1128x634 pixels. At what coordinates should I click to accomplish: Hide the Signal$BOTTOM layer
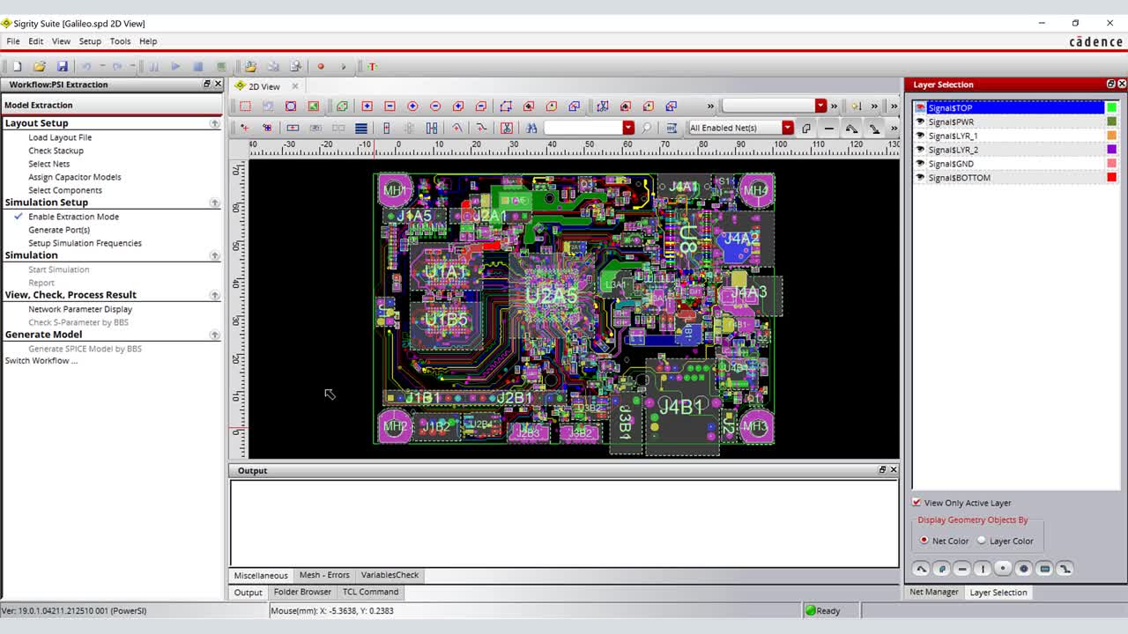tap(920, 177)
